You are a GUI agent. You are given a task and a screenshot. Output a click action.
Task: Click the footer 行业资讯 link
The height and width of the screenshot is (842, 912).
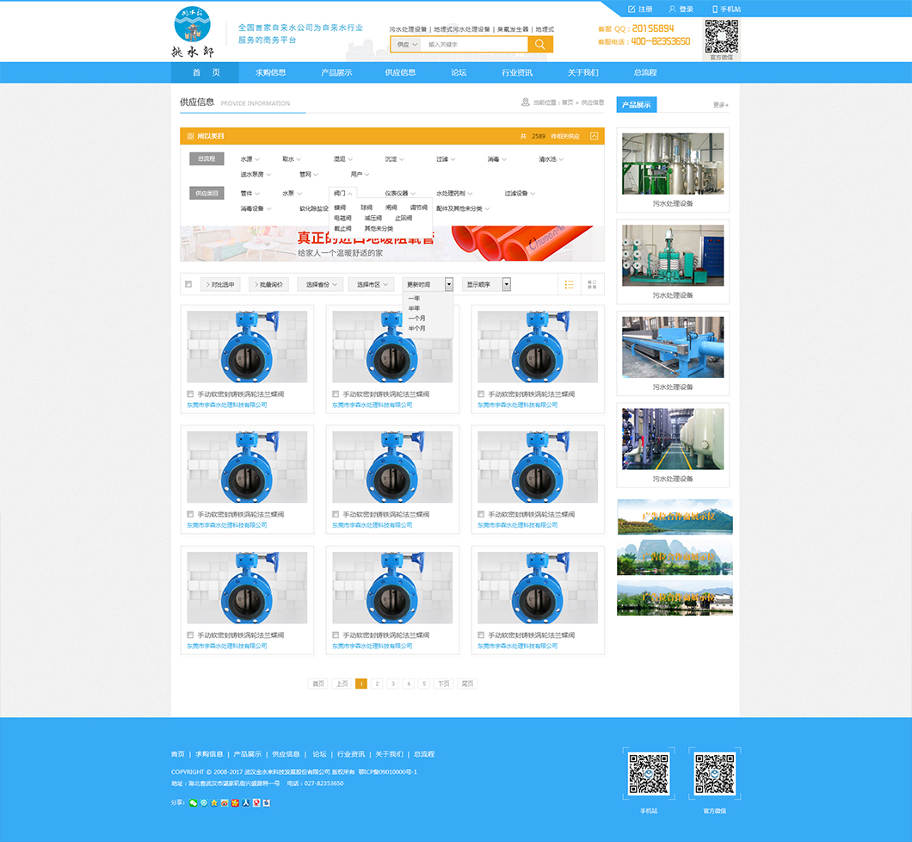351,754
